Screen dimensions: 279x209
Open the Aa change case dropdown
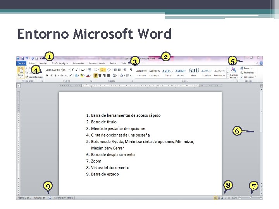click(x=83, y=70)
